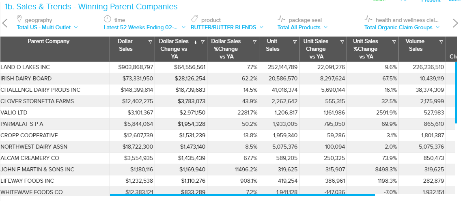Viewport: 461px width, 201px height.
Task: Click filter icon on Volume Sales column
Action: (441, 42)
